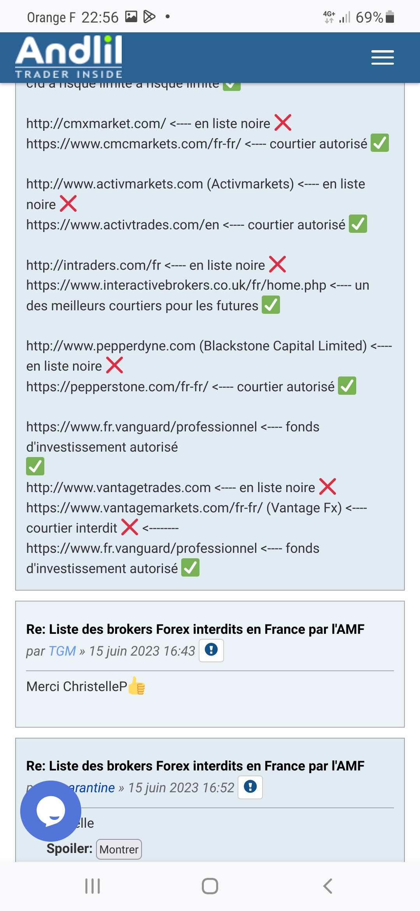Tap the Andlil Trader Inside logo
The height and width of the screenshot is (911, 420).
pyautogui.click(x=69, y=57)
